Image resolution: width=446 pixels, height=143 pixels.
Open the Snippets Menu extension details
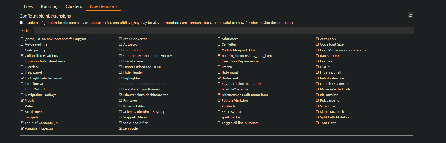point(135,117)
